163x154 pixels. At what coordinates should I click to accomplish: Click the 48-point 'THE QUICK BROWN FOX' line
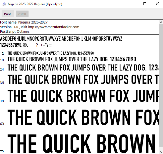[x=83, y=96]
